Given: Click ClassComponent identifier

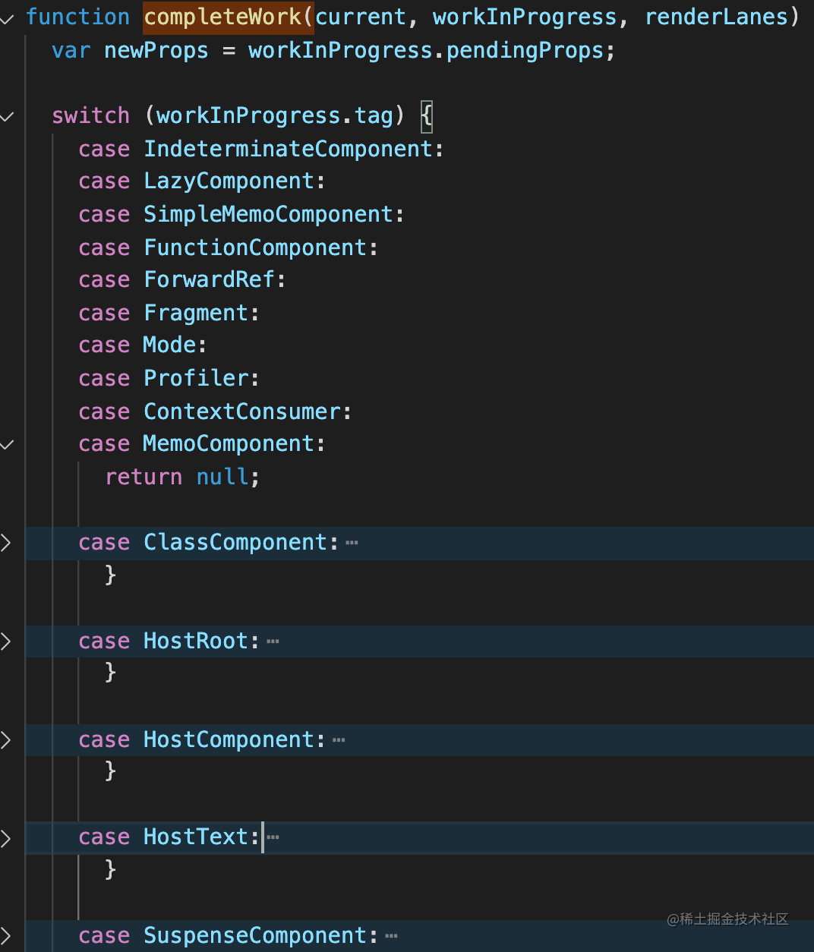Looking at the screenshot, I should pos(235,542).
